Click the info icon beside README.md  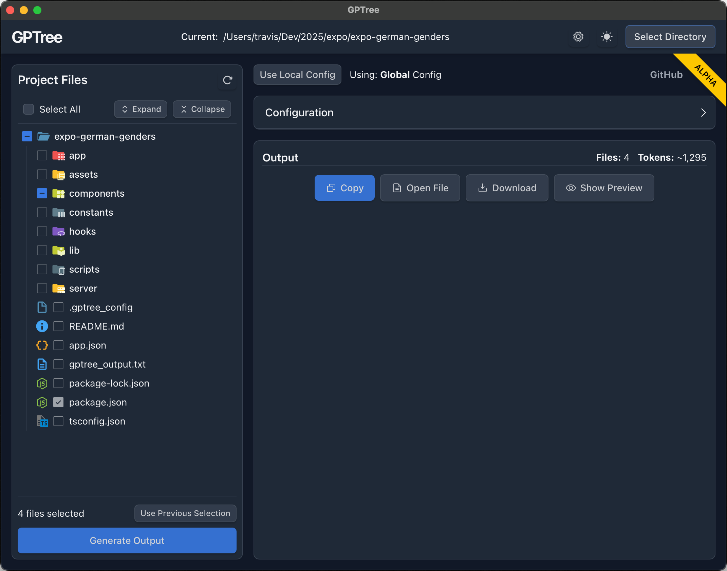tap(42, 326)
